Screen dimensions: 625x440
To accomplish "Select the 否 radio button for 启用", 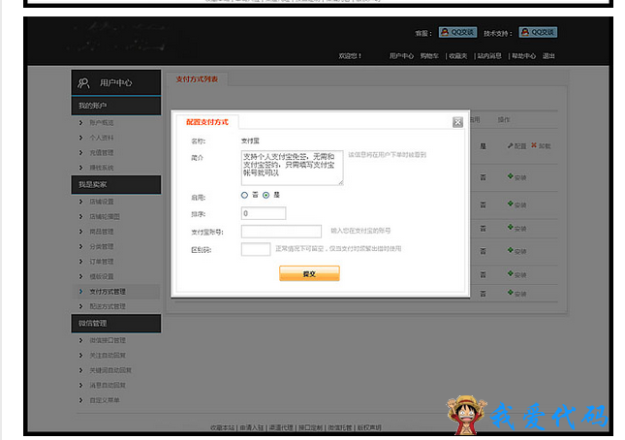I will coord(244,196).
